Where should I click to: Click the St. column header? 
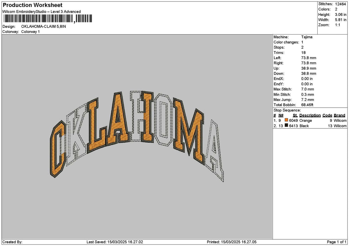coord(295,115)
